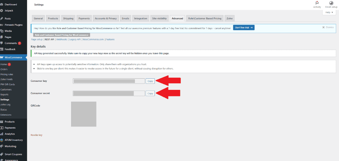Open WooCommerce menu in sidebar

coord(13,57)
